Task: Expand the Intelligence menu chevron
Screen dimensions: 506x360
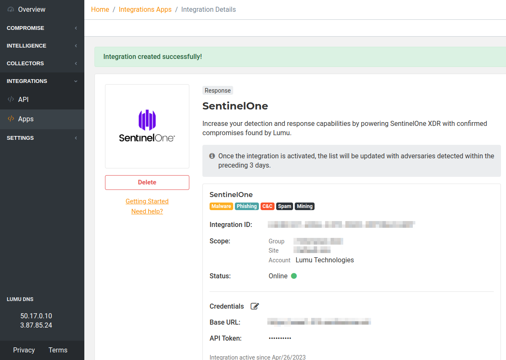Action: click(x=76, y=45)
